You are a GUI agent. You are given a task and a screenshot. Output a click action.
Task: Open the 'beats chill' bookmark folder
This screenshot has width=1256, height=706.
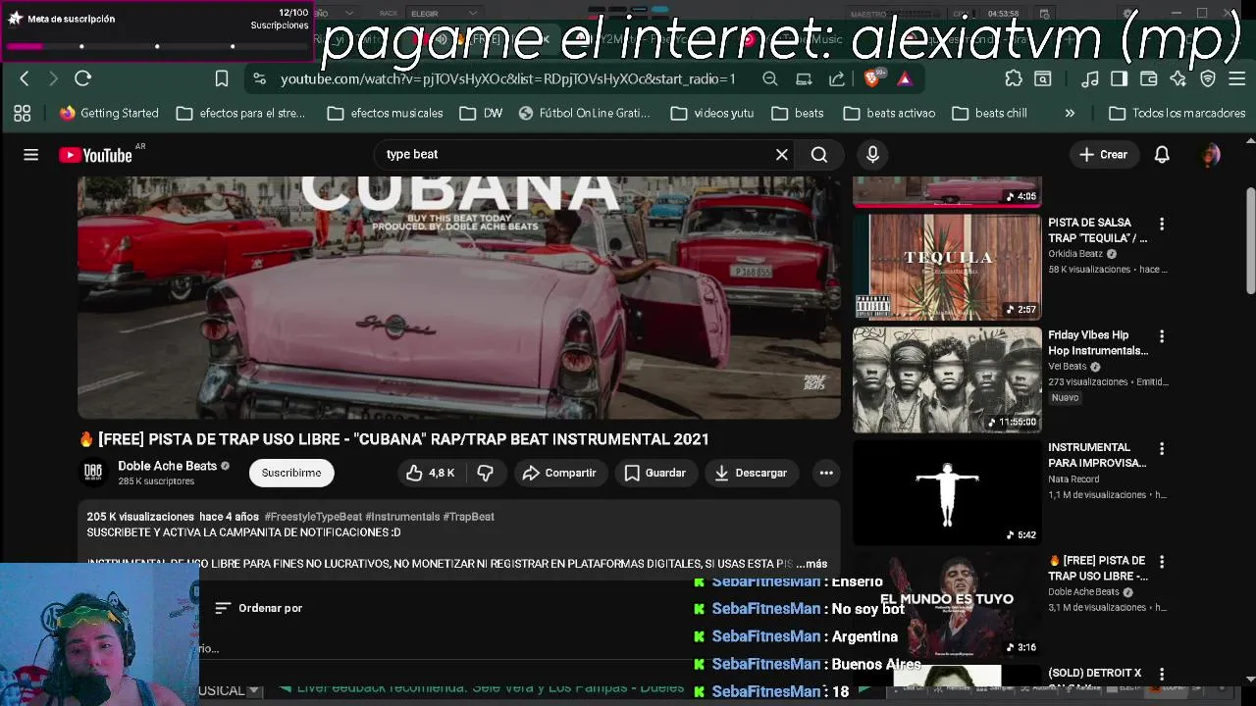pyautogui.click(x=990, y=113)
